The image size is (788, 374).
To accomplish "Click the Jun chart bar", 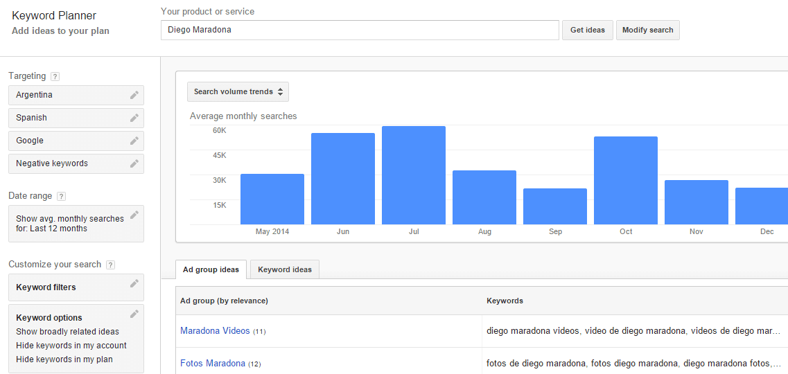I will [343, 179].
